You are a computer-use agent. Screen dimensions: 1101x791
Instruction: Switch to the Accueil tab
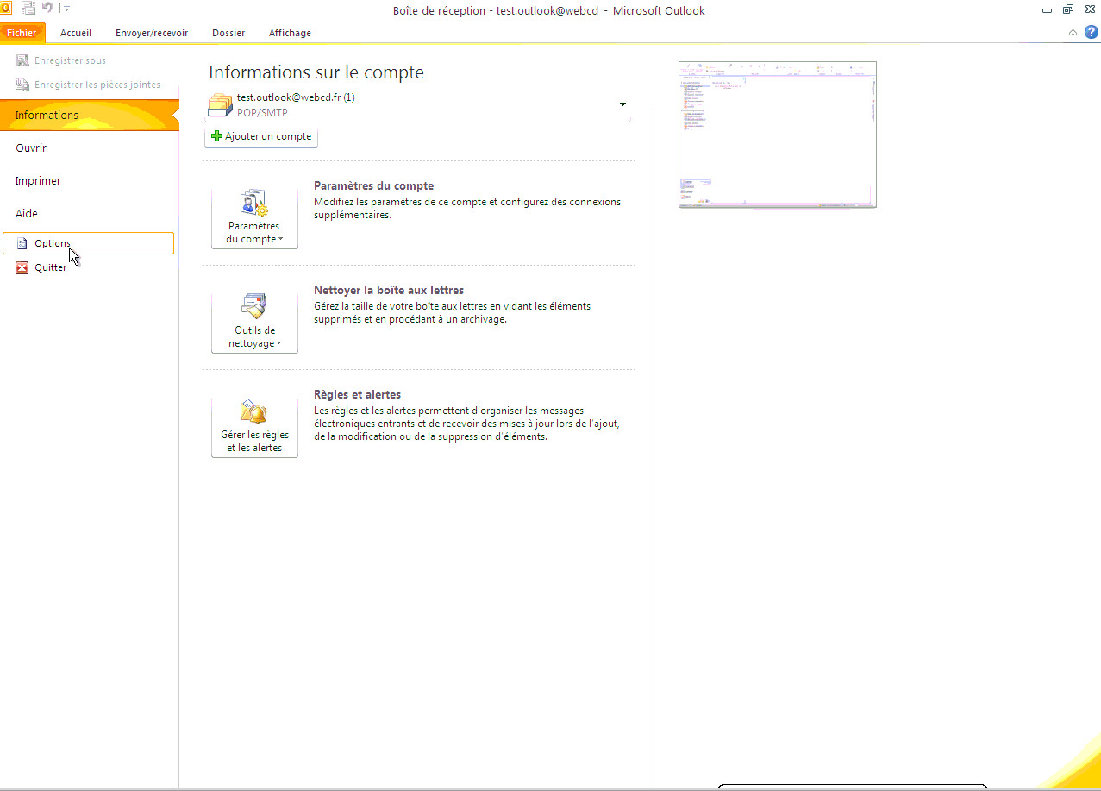tap(76, 33)
